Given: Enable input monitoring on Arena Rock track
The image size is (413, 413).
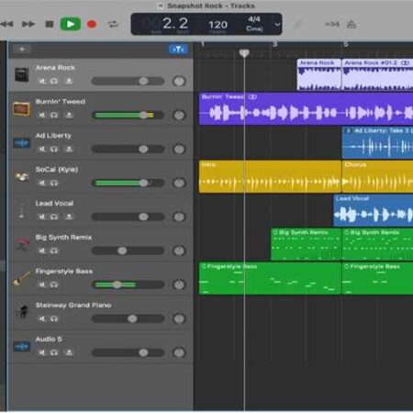Looking at the screenshot, I should (69, 81).
